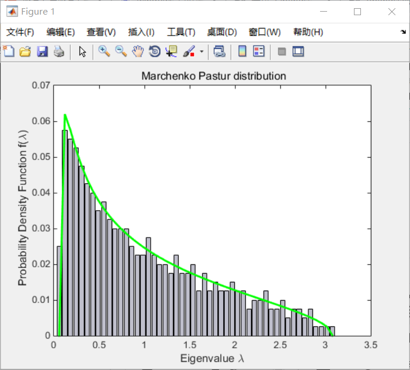The image size is (410, 370).
Task: Click the x-axis tick label 1.5
Action: pos(190,345)
